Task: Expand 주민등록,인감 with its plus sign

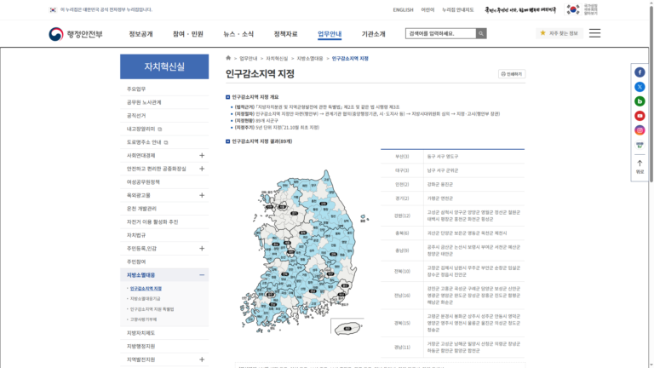Action: point(202,248)
